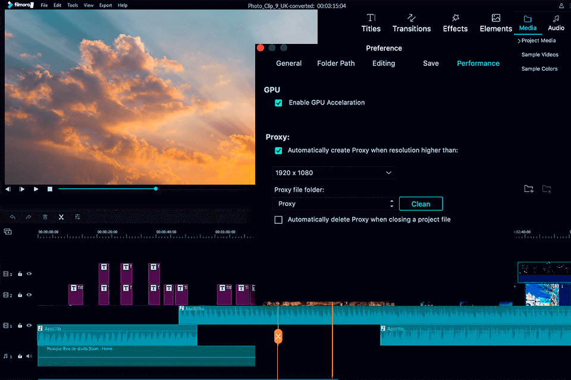Select Sample Colors in the media list
This screenshot has height=380, width=571.
(x=539, y=69)
